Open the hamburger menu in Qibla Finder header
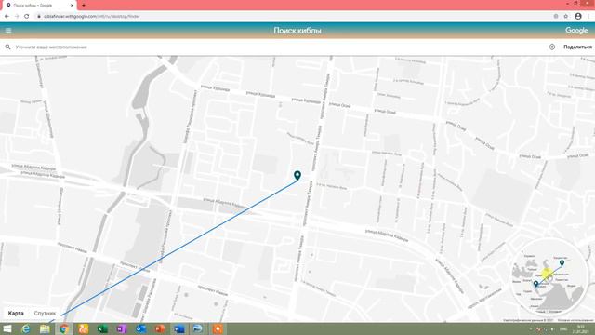The height and width of the screenshot is (335, 595). (x=8, y=31)
